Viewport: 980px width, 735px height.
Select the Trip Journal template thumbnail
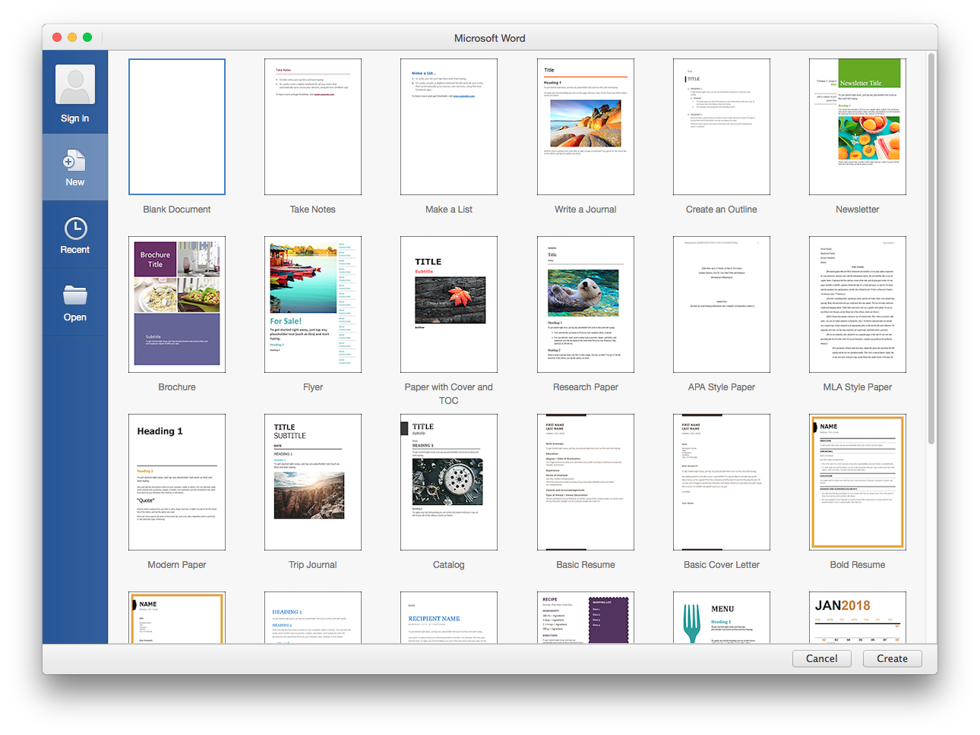click(313, 482)
